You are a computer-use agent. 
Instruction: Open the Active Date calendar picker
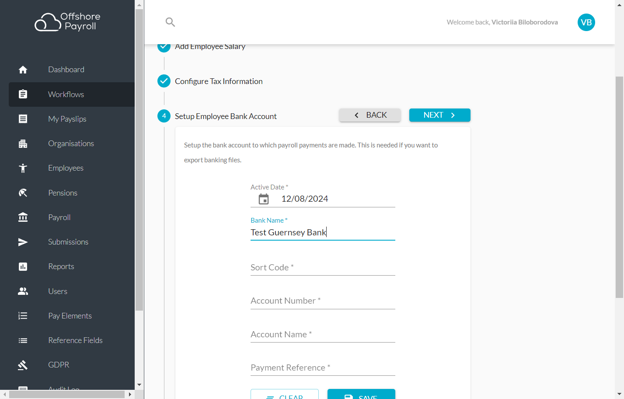tap(264, 199)
